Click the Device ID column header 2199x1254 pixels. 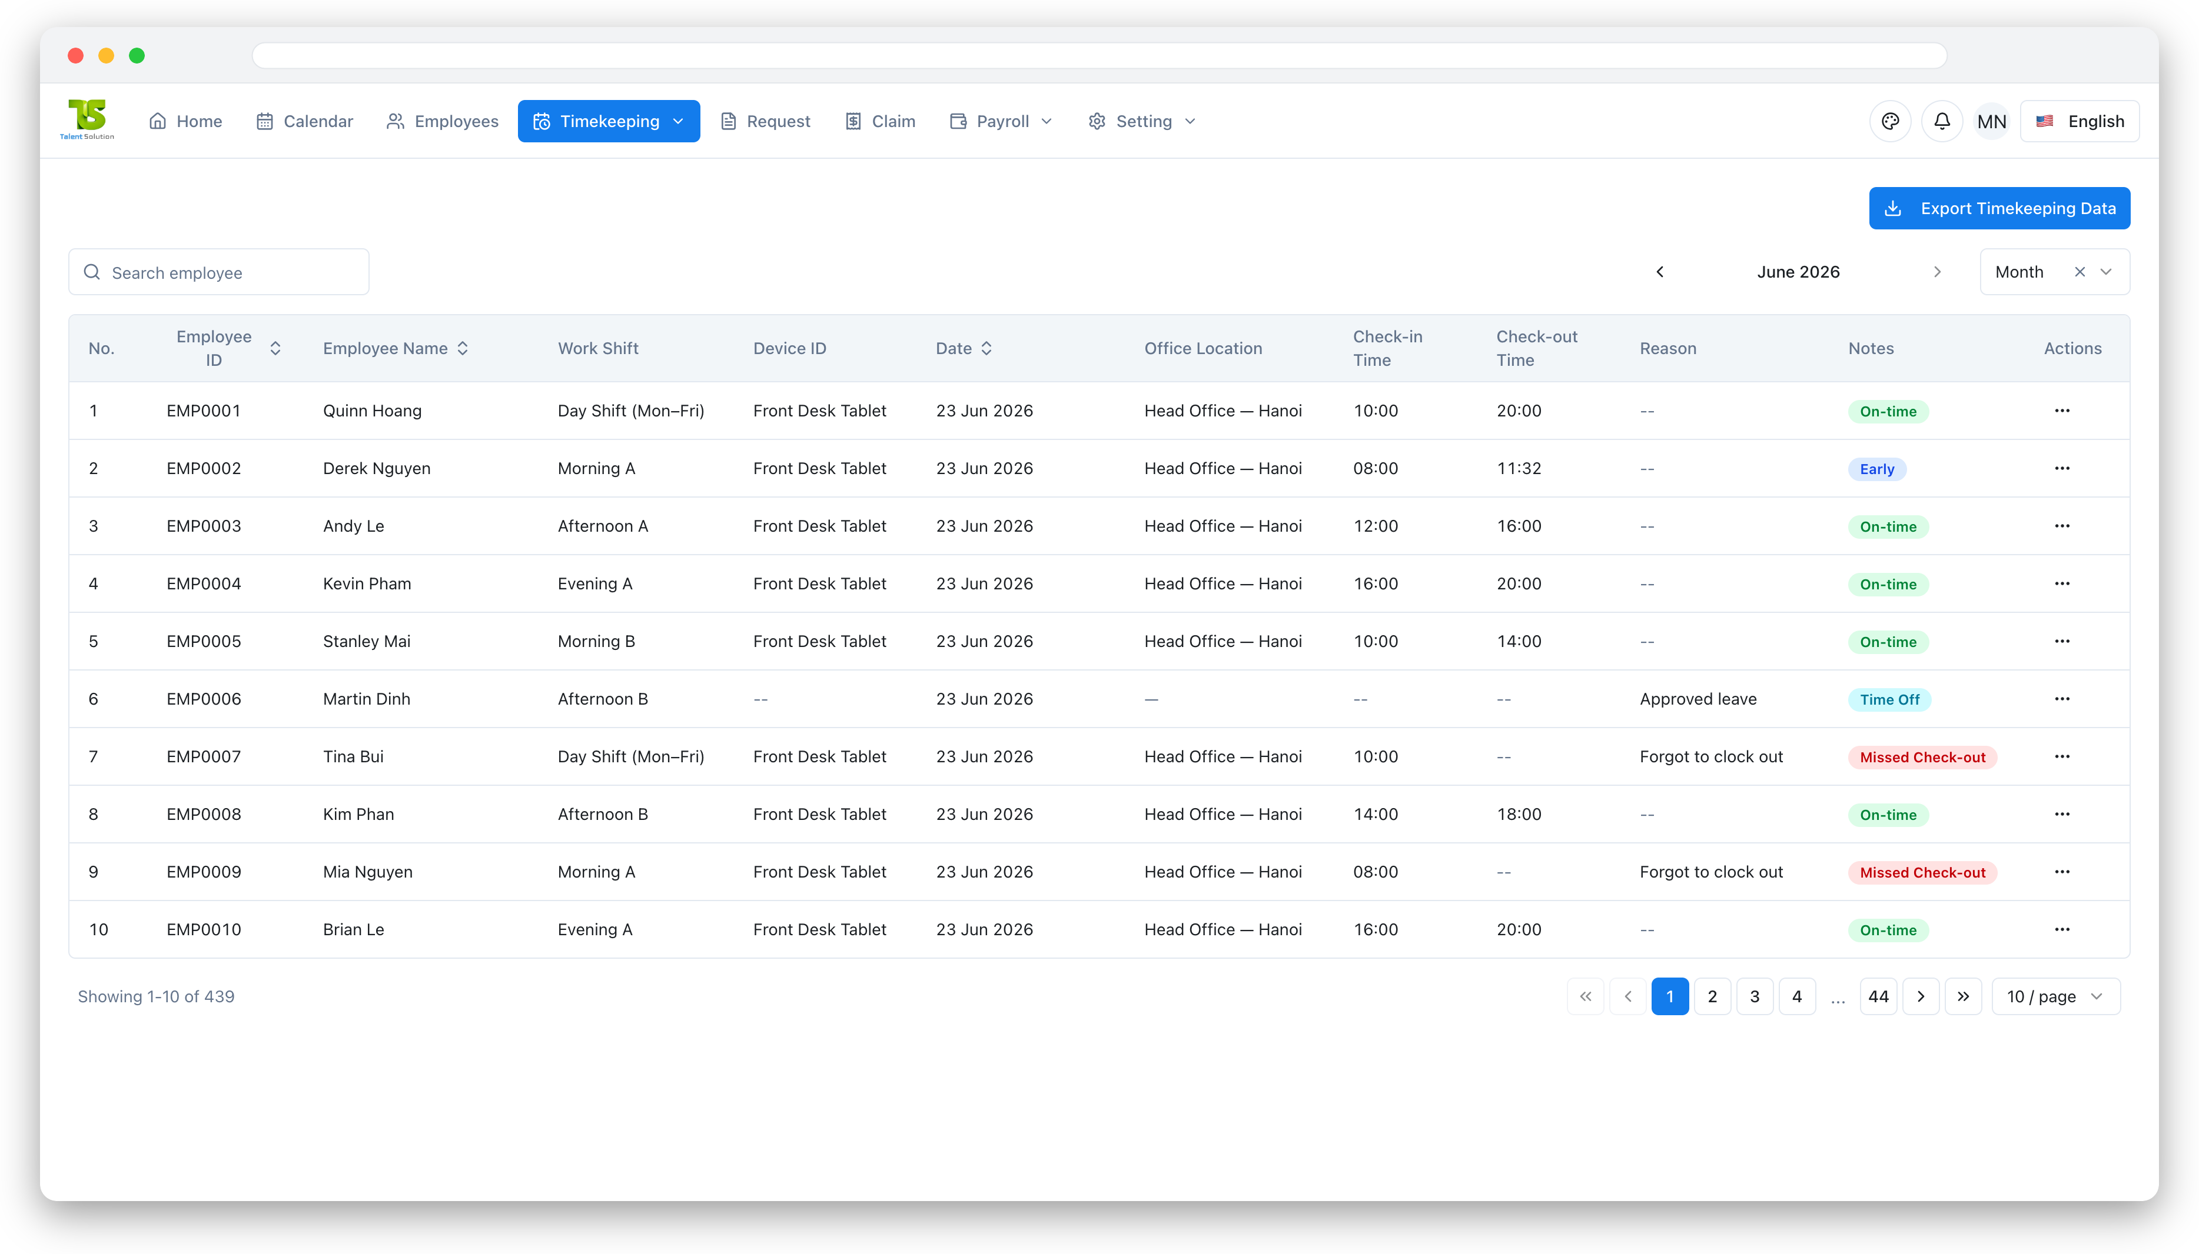click(x=789, y=348)
